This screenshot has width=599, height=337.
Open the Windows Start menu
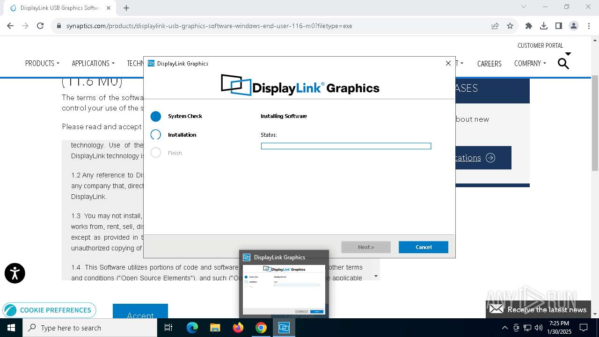[11, 328]
